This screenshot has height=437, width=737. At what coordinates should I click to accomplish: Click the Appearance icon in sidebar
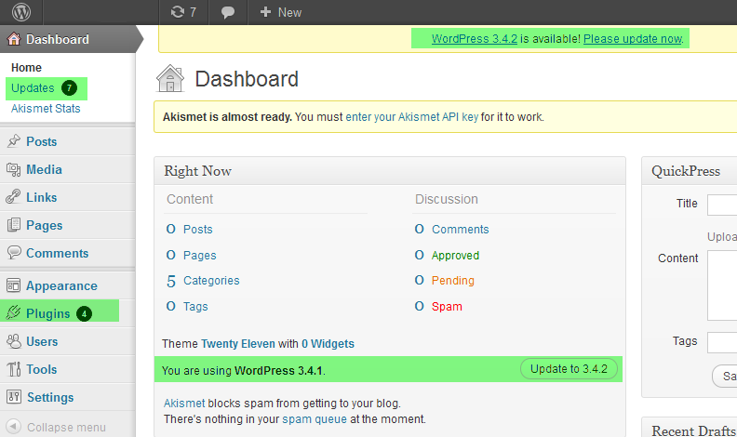[x=14, y=285]
